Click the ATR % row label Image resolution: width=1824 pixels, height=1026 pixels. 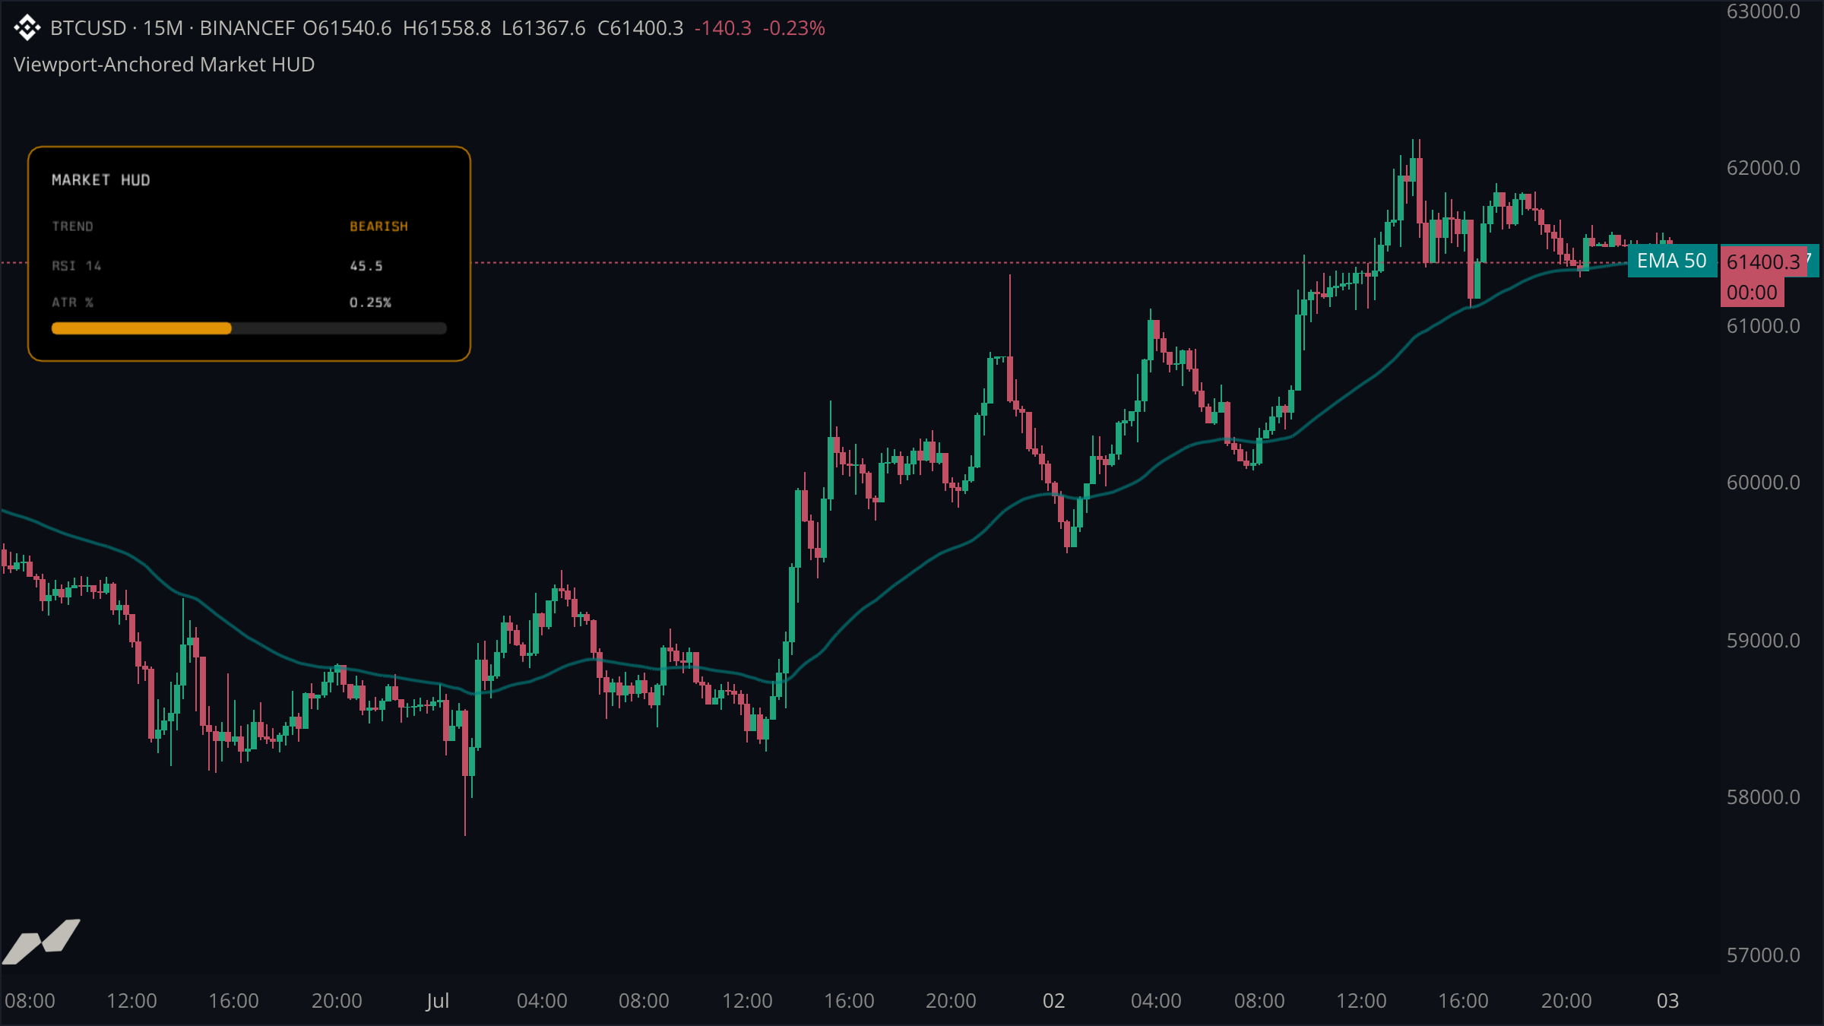point(72,302)
